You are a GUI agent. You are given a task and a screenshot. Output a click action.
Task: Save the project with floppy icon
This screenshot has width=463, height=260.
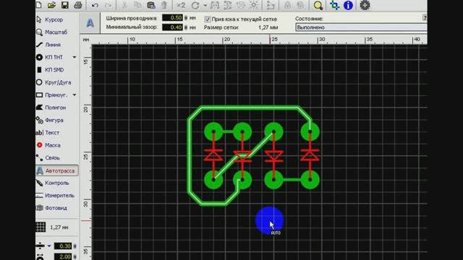click(64, 5)
